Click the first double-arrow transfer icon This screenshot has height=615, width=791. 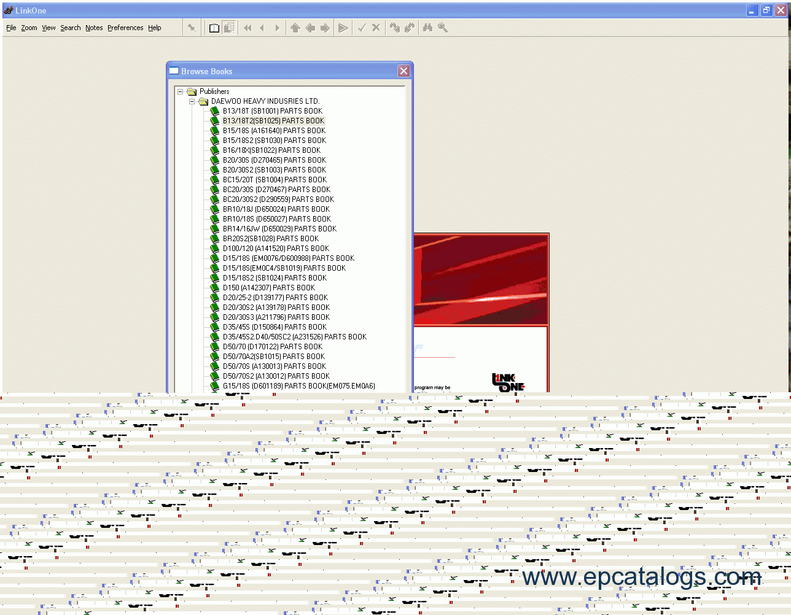tap(395, 28)
